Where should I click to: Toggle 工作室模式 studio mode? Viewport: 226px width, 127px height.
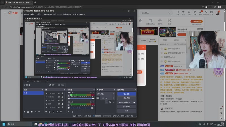pos(127,107)
